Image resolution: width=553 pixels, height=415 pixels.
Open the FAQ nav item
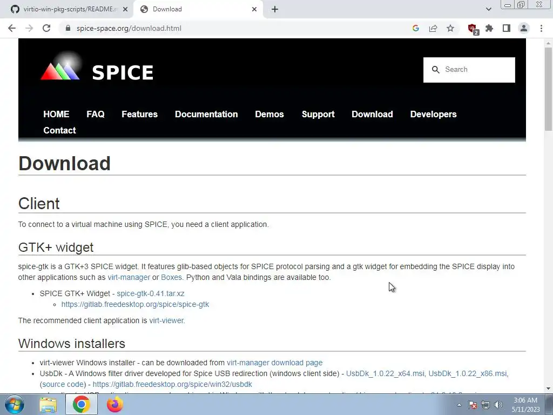(x=96, y=114)
